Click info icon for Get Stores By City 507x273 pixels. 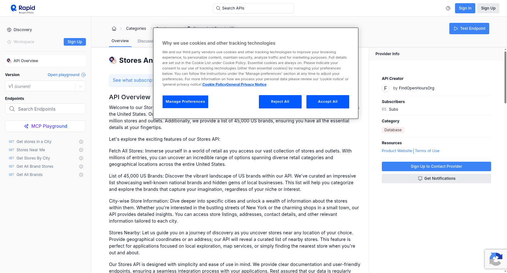[81, 158]
